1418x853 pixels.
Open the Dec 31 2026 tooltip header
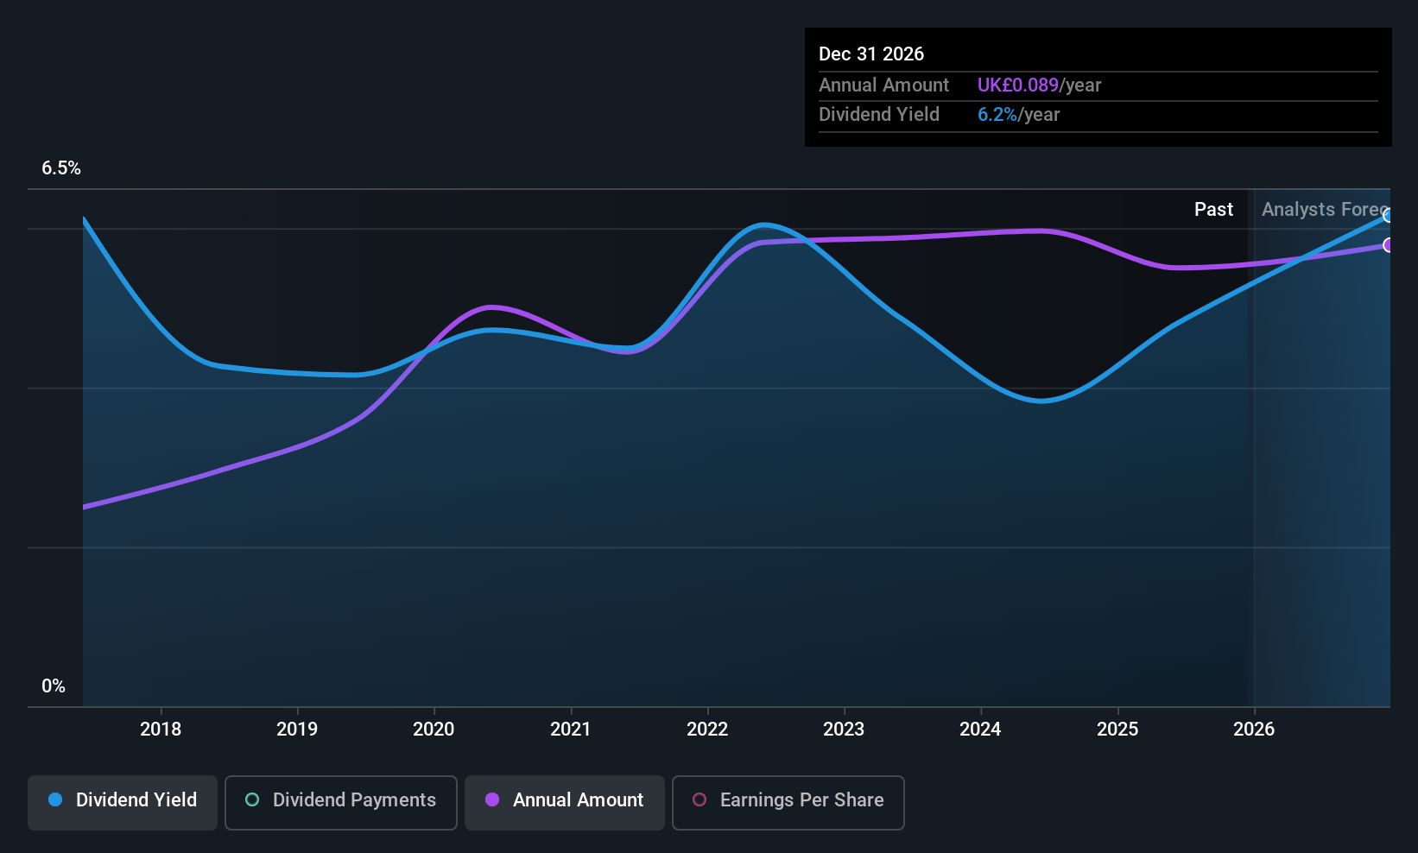(871, 54)
